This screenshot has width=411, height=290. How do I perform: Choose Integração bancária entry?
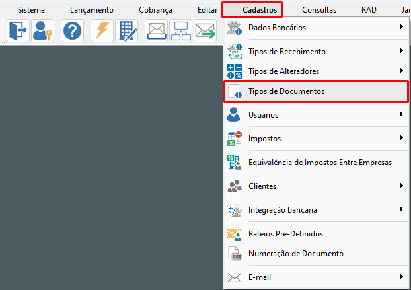click(x=316, y=210)
